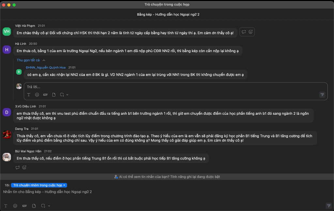Screen dimensions: 334x211
Task: Attach a file in the thread reply box
Action: [54, 95]
